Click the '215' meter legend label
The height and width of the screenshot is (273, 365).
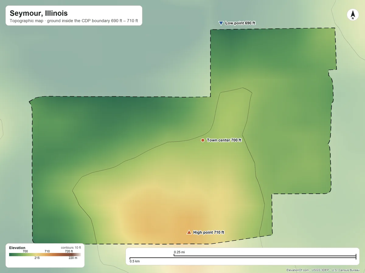pyautogui.click(x=37, y=258)
